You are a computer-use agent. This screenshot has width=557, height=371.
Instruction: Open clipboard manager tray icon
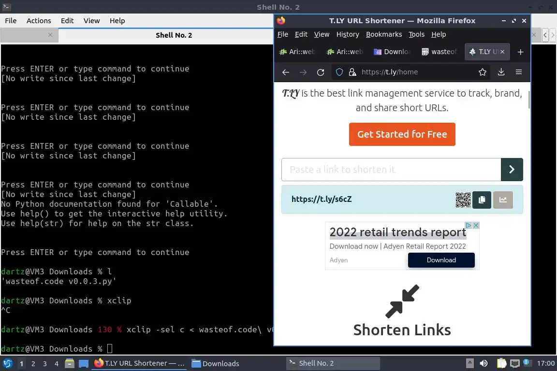click(501, 363)
